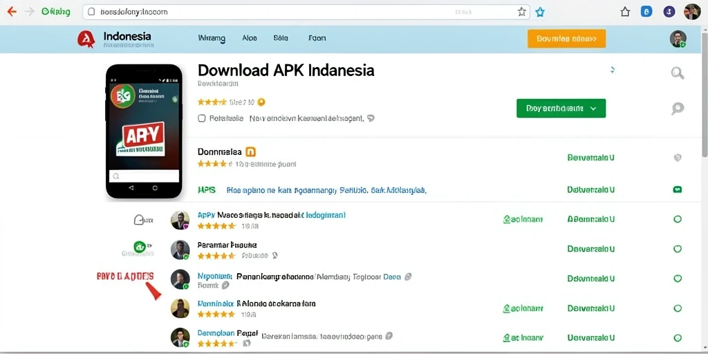Click the comment bubble icon after description line

371,118
